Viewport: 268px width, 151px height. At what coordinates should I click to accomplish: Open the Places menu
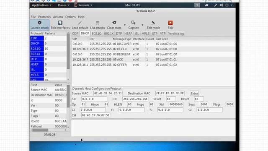[x=63, y=5]
